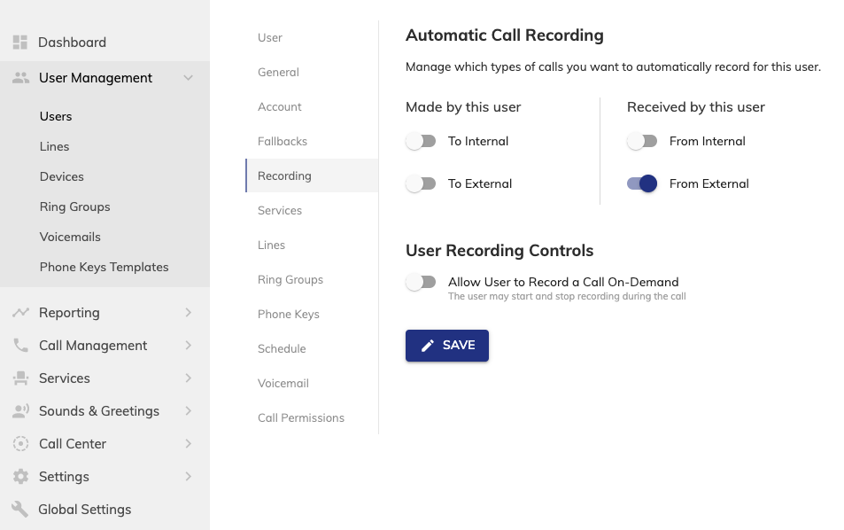844x530 pixels.
Task: Click the User Management people icon
Action: [x=20, y=78]
